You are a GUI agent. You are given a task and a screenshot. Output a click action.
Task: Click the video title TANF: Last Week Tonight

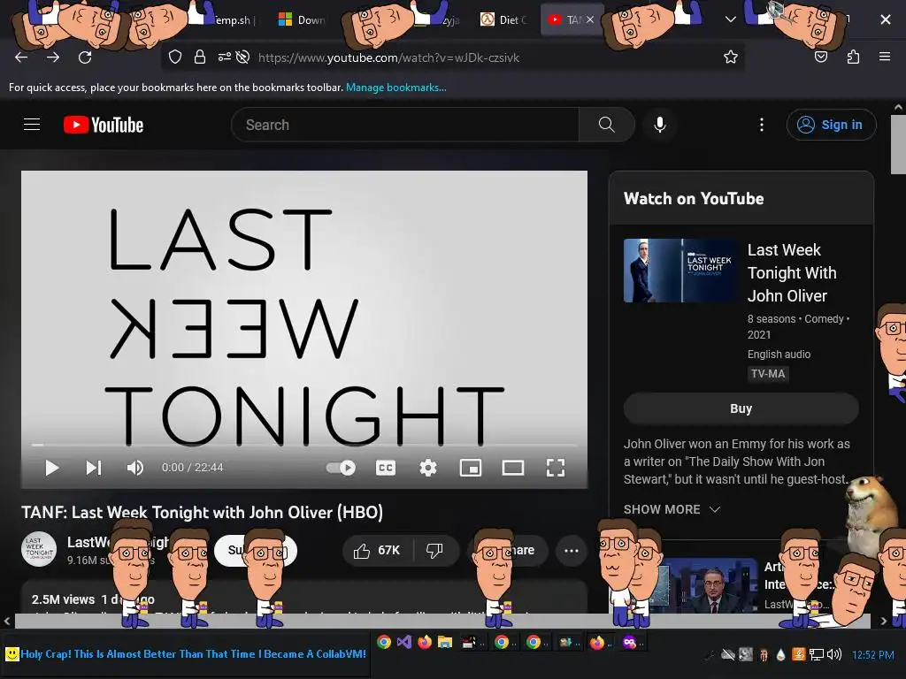pos(203,513)
